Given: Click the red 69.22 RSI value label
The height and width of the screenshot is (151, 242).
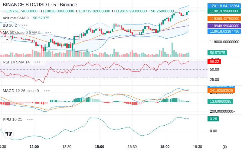Looking at the screenshot, I should [214, 62].
